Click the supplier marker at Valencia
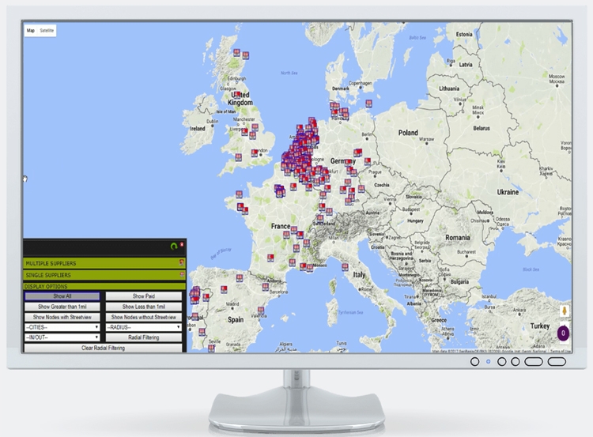593x437 pixels. (x=261, y=311)
